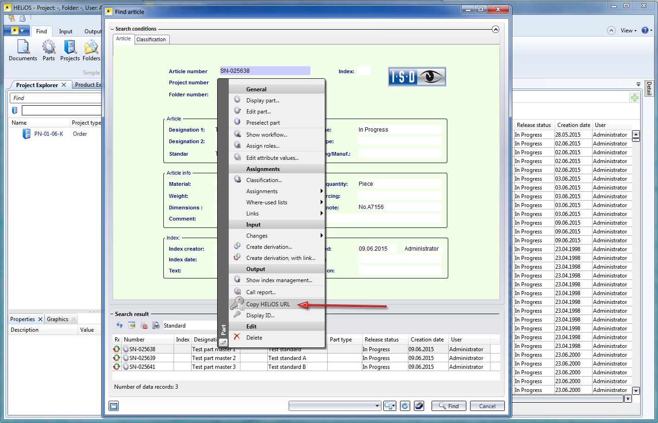Open the Projects search icon

tap(70, 48)
